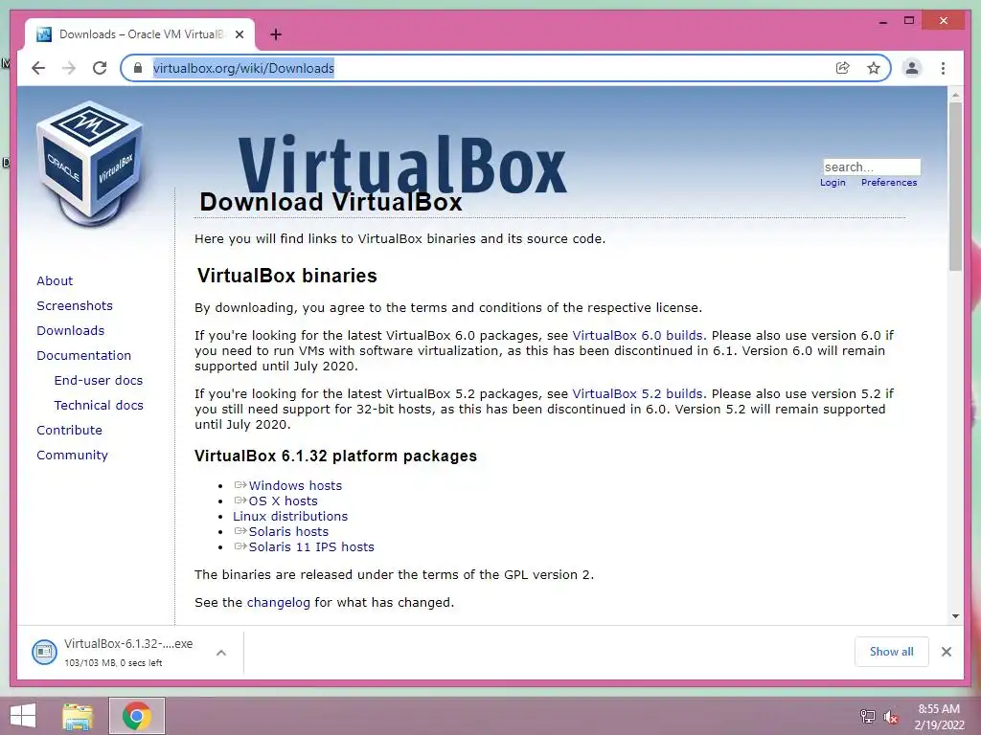Open Technical docs in the sidebar
This screenshot has height=735, width=981.
pos(99,406)
